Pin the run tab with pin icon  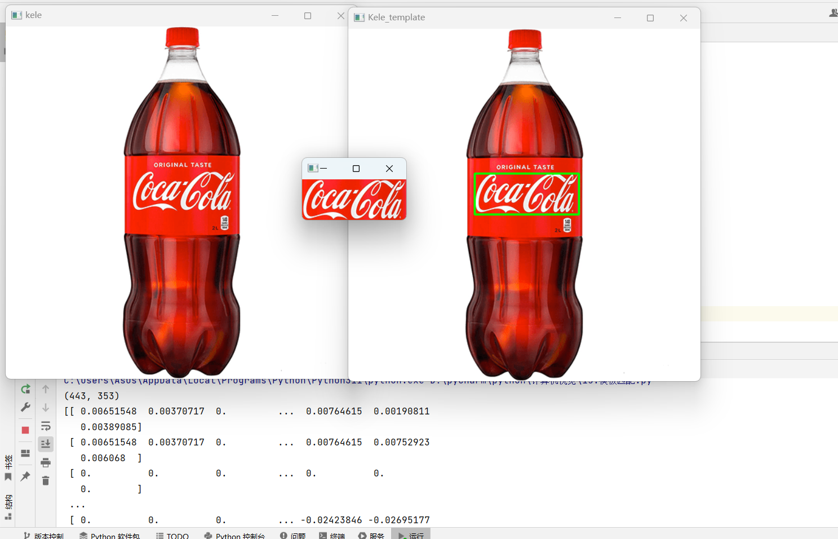click(25, 476)
